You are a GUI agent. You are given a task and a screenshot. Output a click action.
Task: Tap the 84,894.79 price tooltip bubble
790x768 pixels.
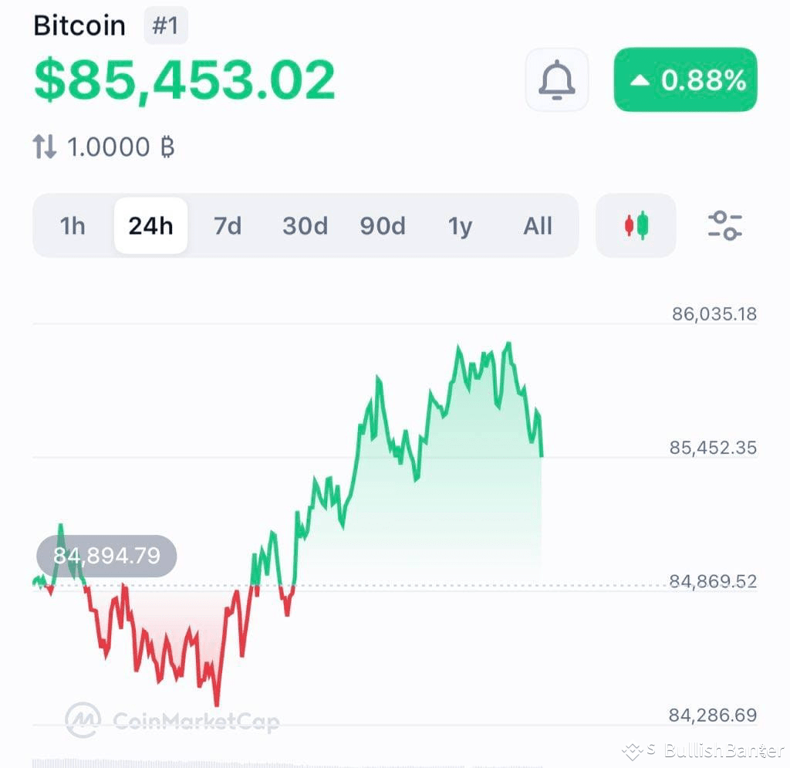coord(106,556)
